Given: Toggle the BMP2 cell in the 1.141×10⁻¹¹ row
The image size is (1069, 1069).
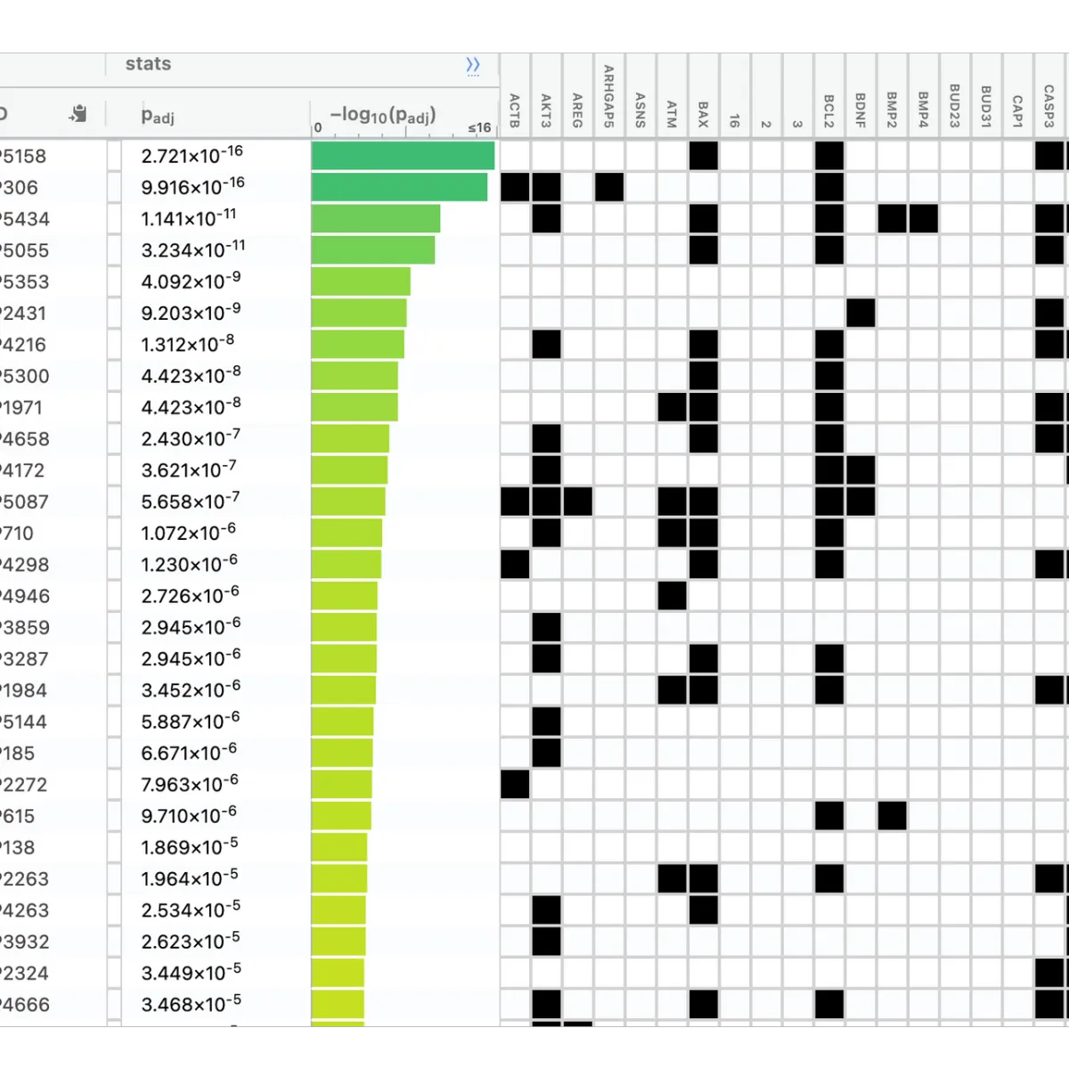Looking at the screenshot, I should pyautogui.click(x=890, y=218).
